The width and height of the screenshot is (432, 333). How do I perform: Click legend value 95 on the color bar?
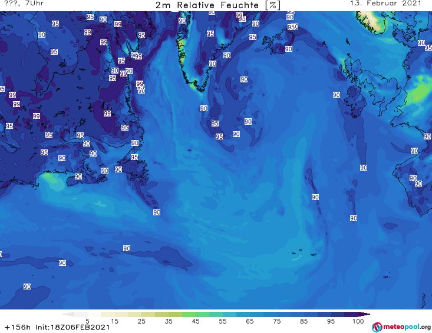click(331, 321)
